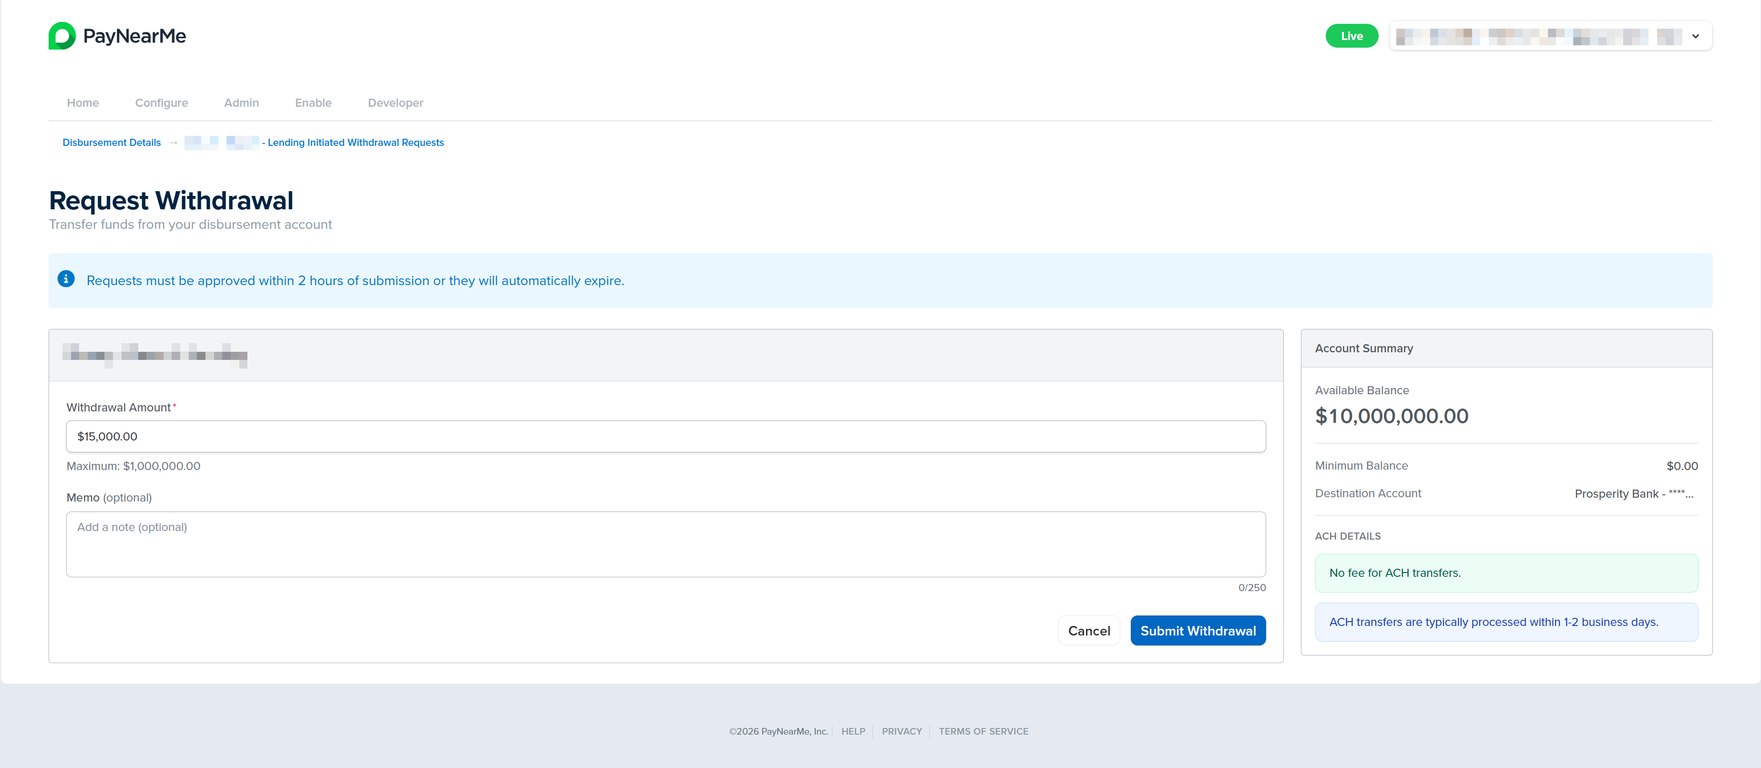
Task: Click the ©2026 PayNearMe, Inc. copyright text
Action: tap(778, 731)
